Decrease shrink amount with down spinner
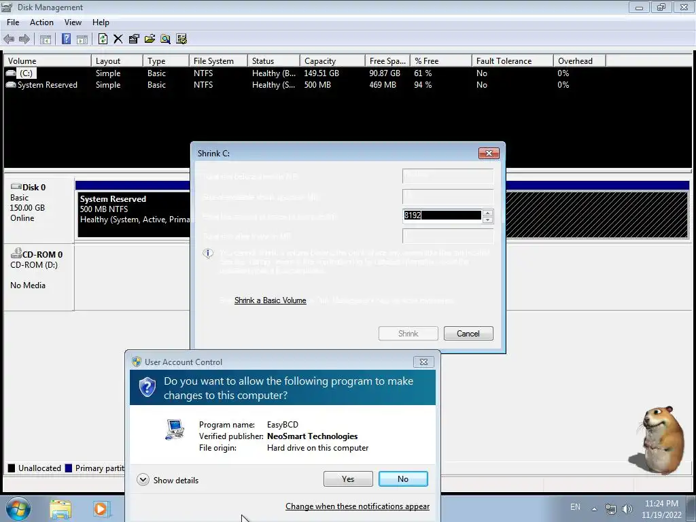696x522 pixels. point(487,220)
